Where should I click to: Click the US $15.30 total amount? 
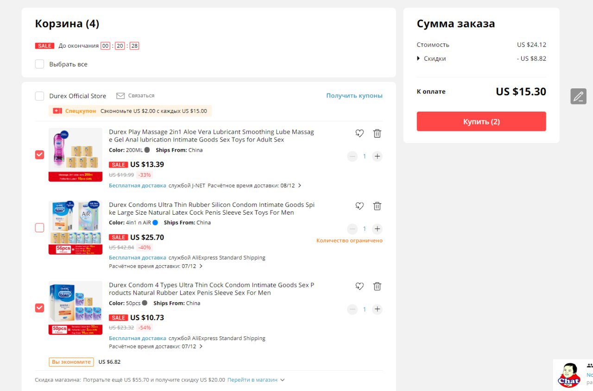tap(521, 92)
